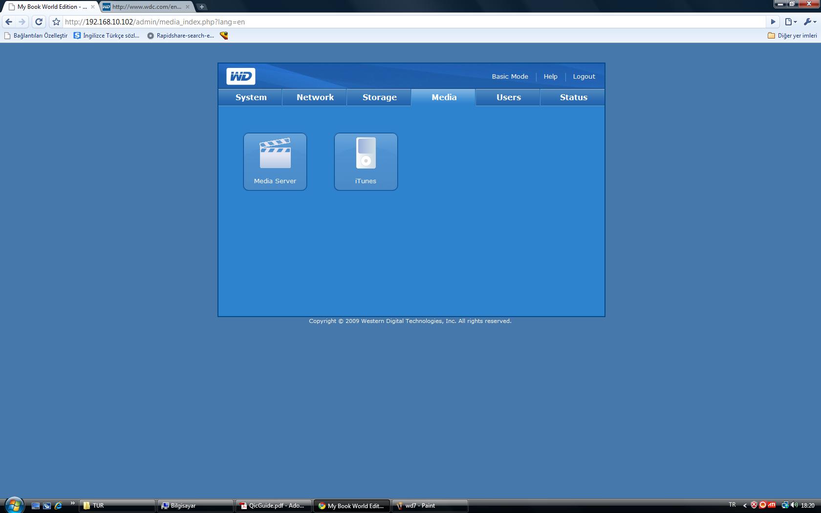
Task: Click the unlabeled bookmark icon in bookmarks bar
Action: (224, 36)
